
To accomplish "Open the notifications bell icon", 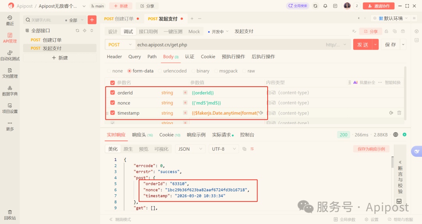I will click(x=325, y=6).
